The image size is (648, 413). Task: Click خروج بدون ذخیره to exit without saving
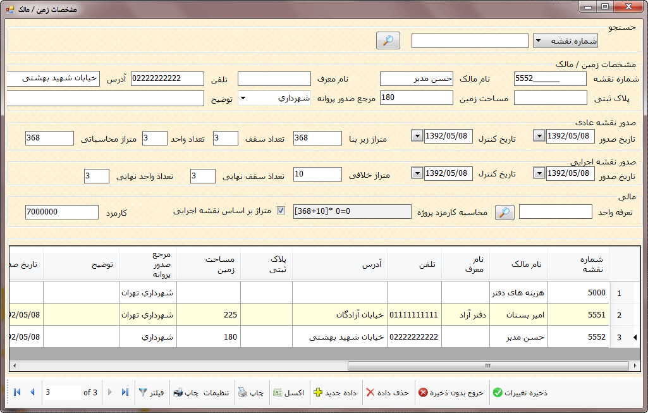click(451, 393)
